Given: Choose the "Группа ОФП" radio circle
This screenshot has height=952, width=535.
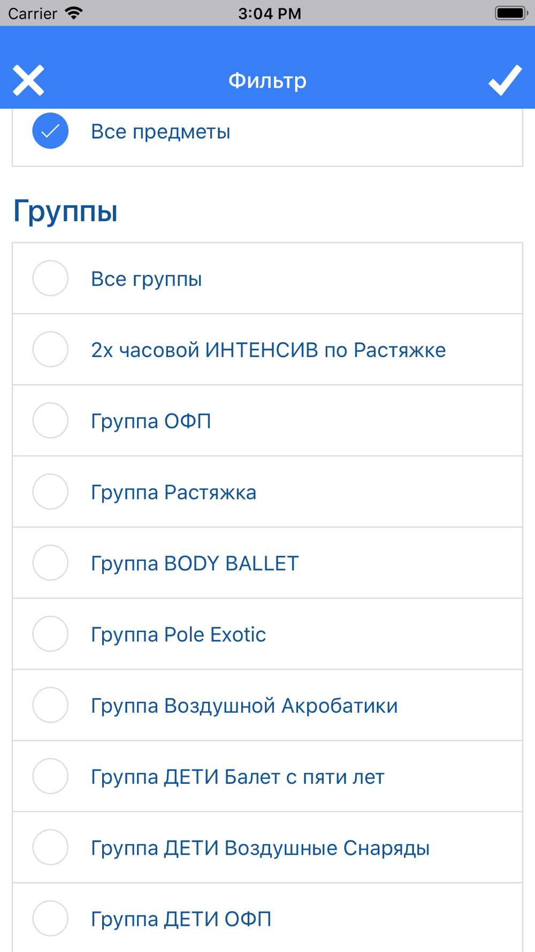Looking at the screenshot, I should point(50,421).
